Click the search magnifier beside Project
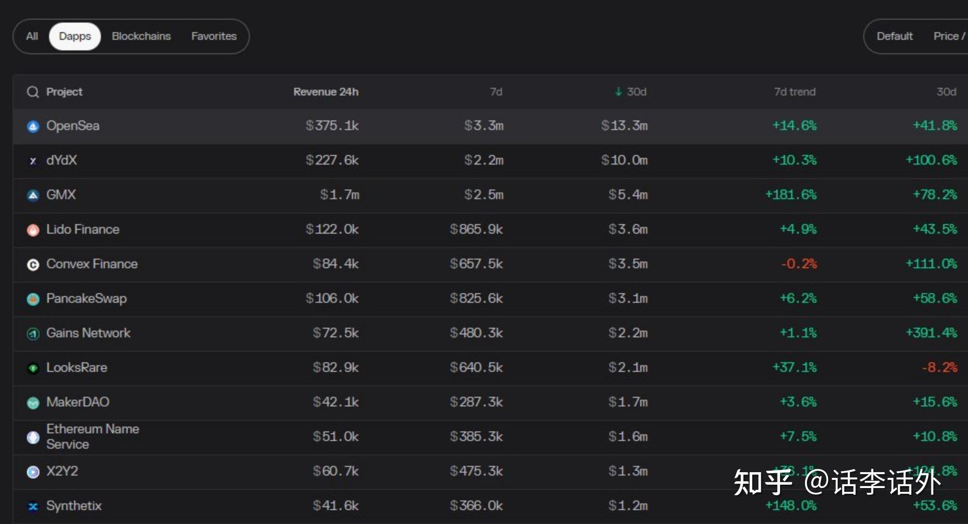Image resolution: width=968 pixels, height=524 pixels. coord(33,92)
